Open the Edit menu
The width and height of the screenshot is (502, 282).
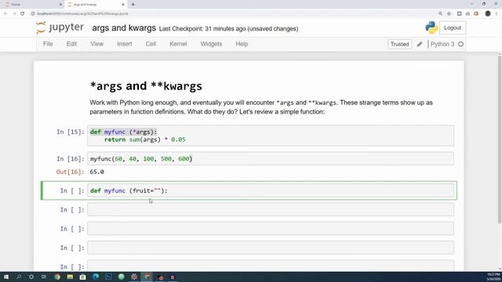tap(71, 44)
